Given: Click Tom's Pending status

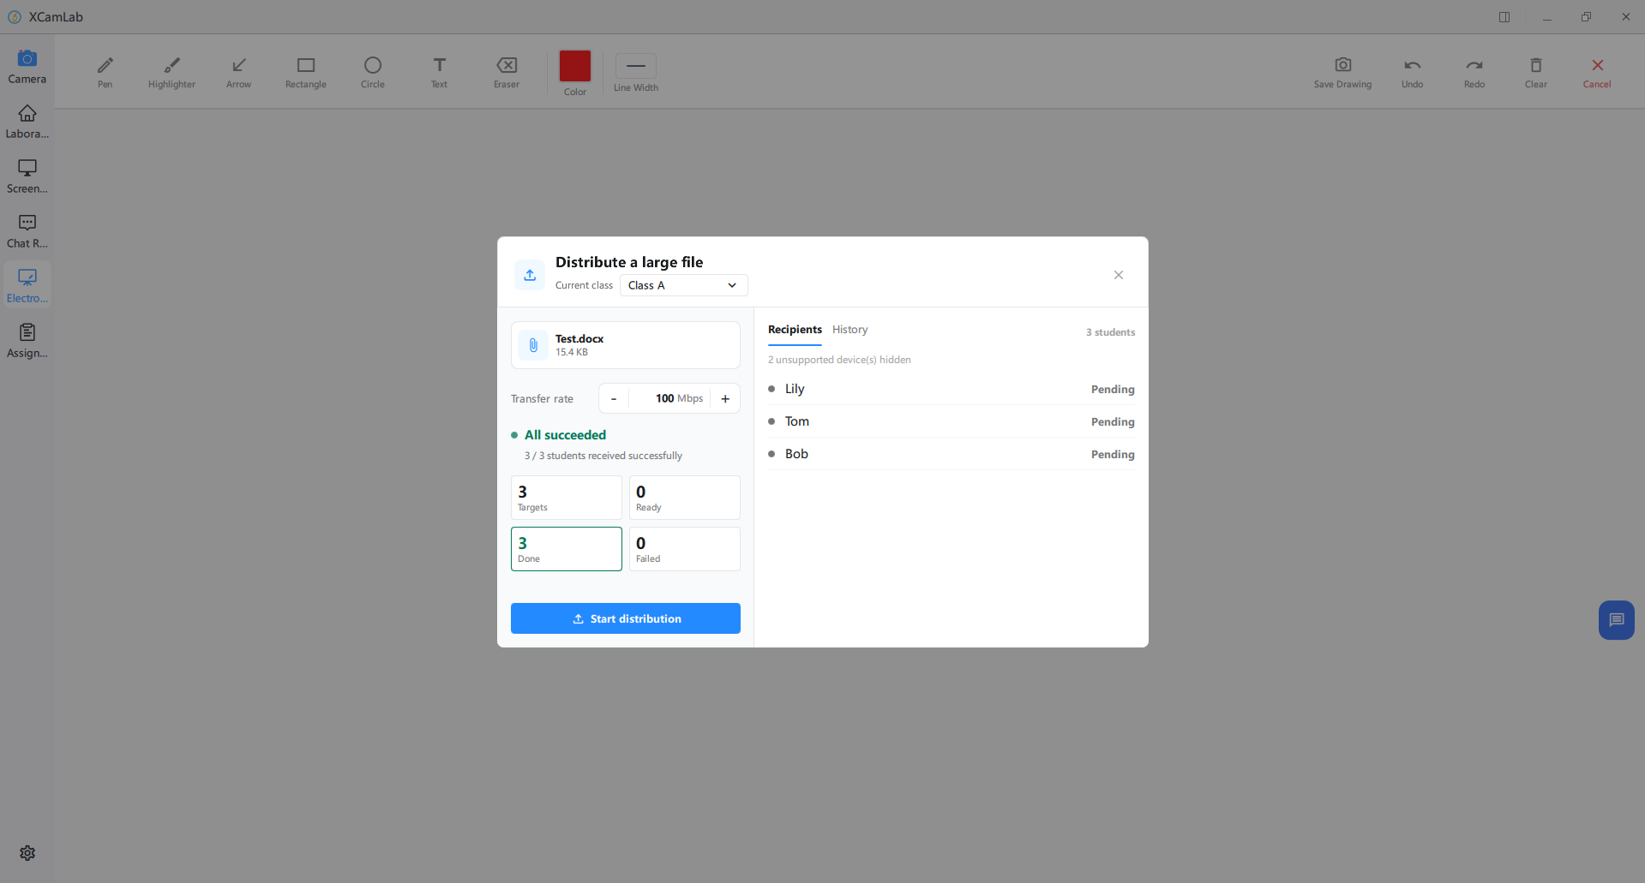Looking at the screenshot, I should 1113,421.
